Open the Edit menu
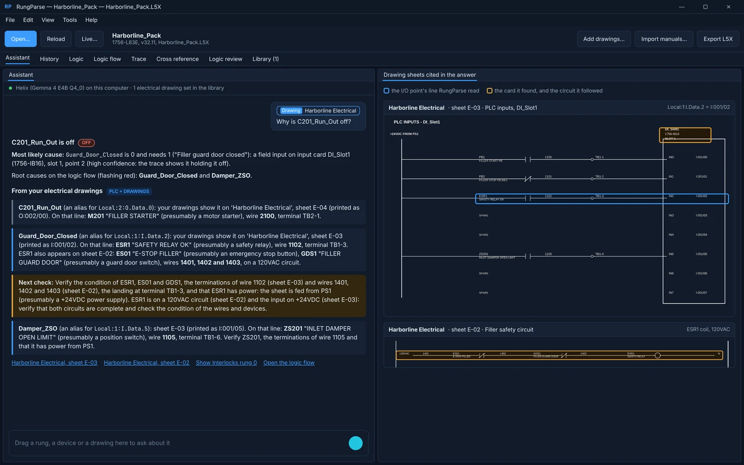Screen dimensions: 744x465 (x=28, y=20)
